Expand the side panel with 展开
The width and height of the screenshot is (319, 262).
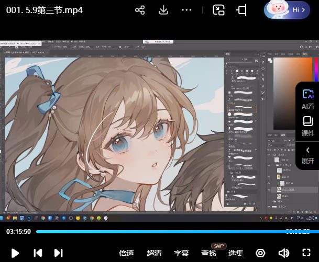[307, 155]
